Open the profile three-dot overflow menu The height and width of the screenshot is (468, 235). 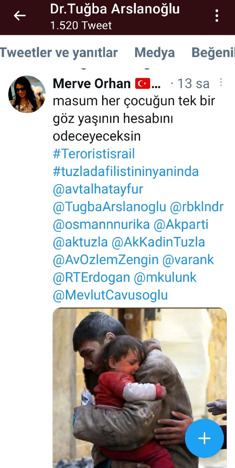point(217,15)
